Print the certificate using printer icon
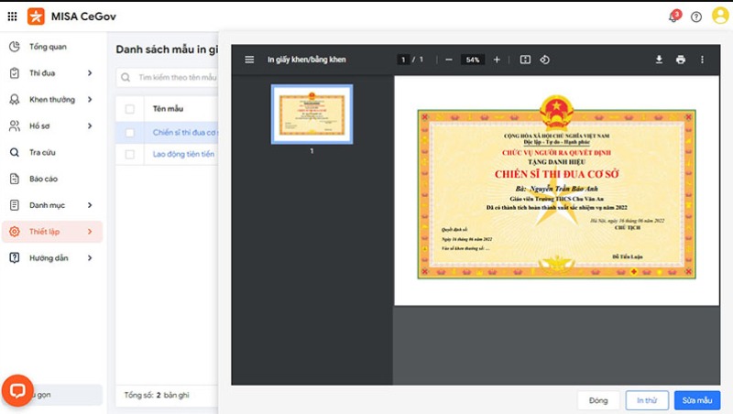 (680, 60)
